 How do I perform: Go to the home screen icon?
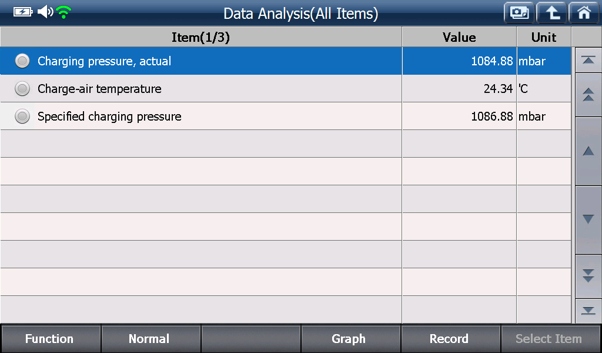coord(584,13)
